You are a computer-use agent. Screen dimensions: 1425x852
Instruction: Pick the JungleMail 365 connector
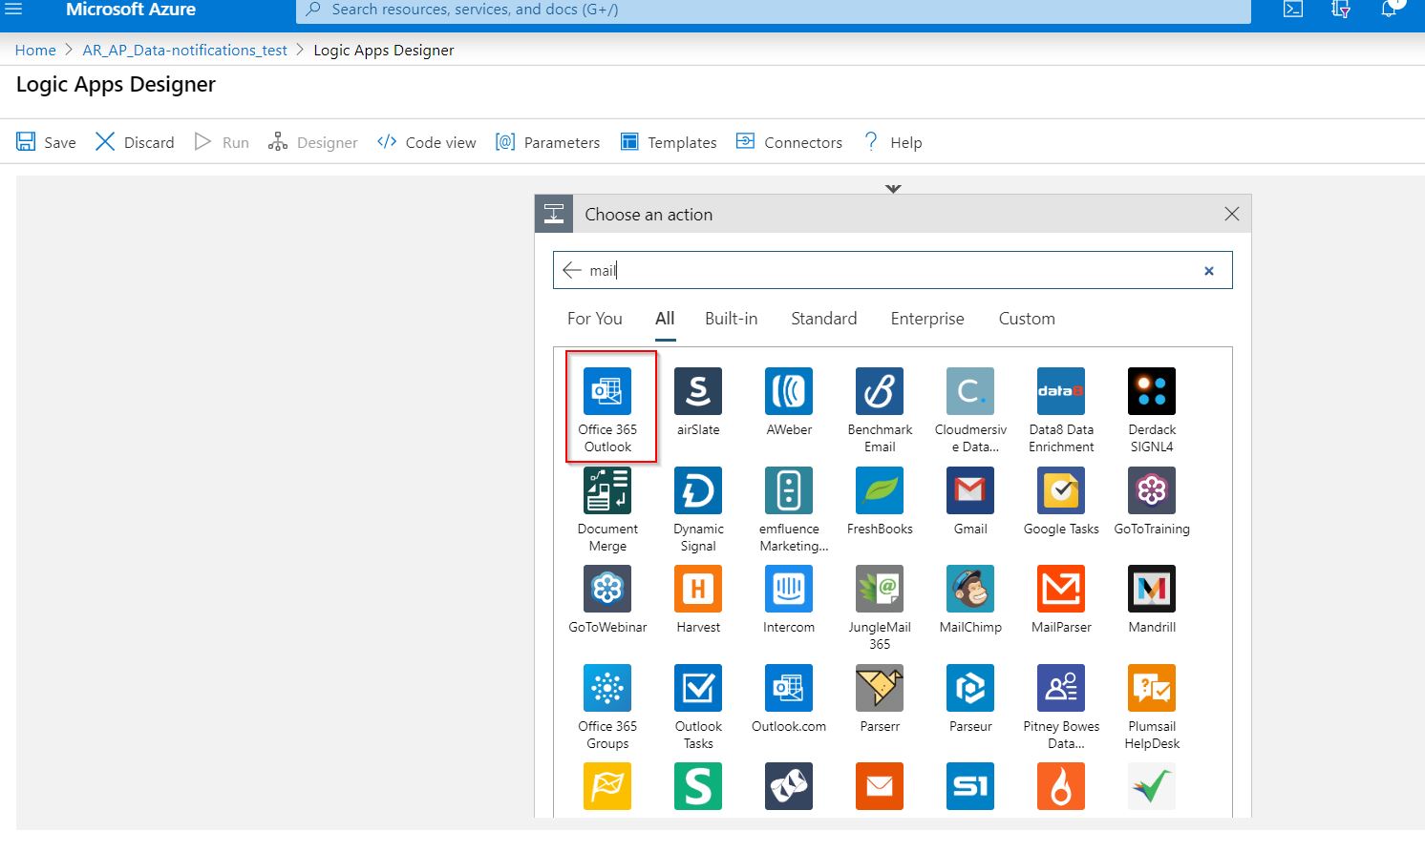click(880, 608)
